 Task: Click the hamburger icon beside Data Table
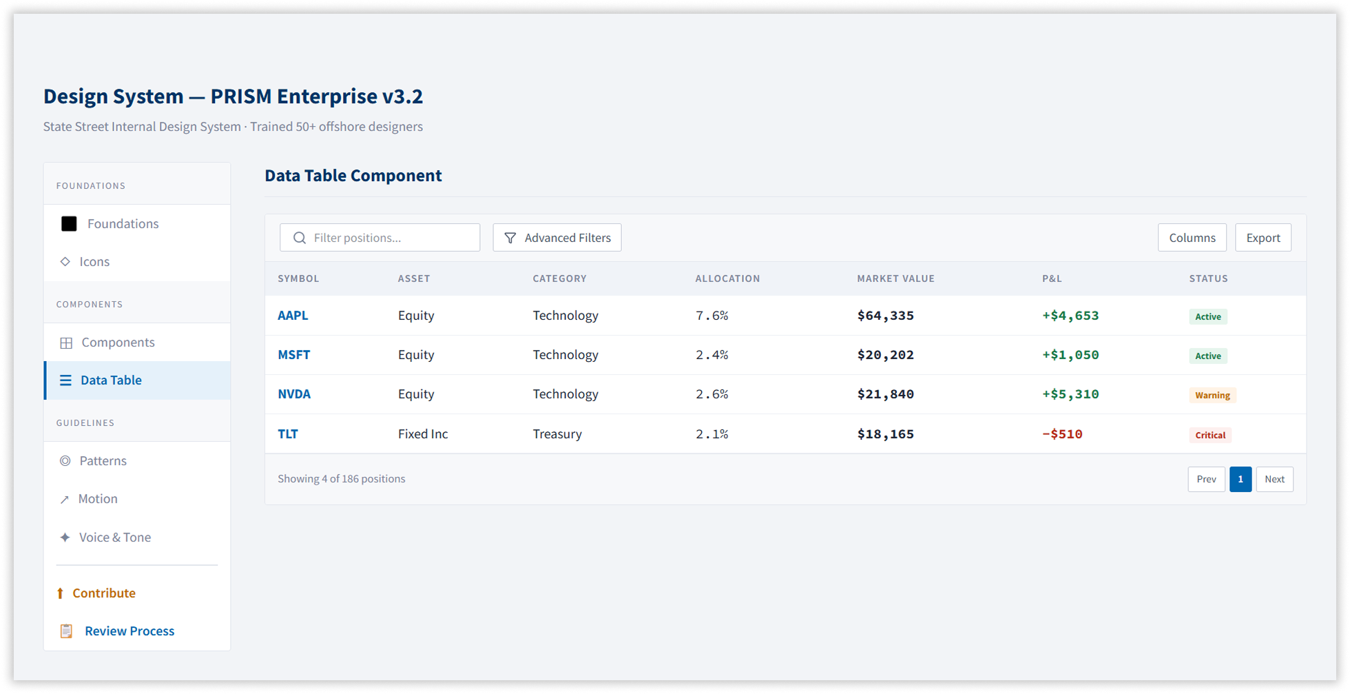click(65, 380)
